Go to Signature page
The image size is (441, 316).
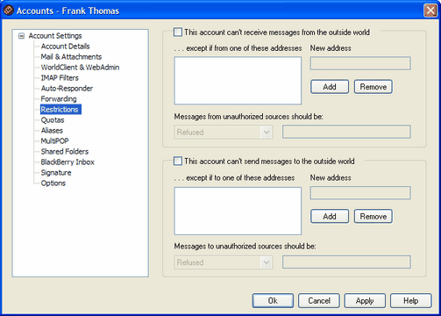click(56, 173)
